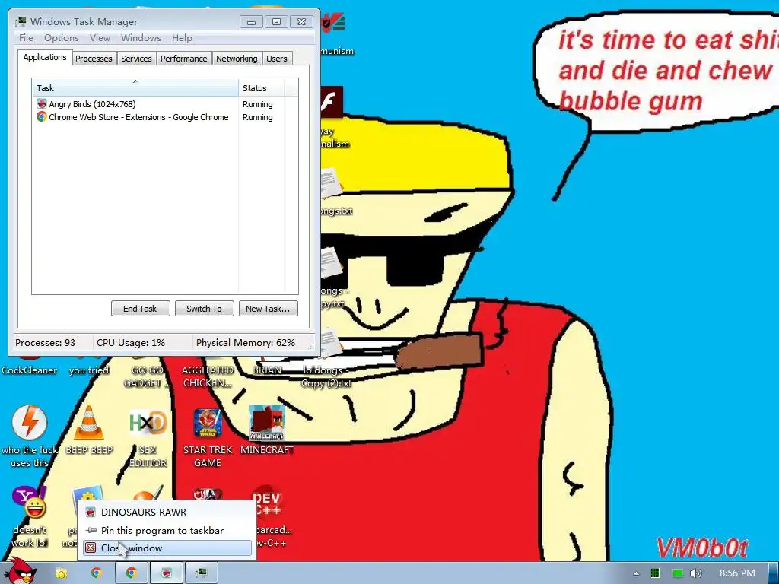Click the bright green tray icon

(x=678, y=573)
